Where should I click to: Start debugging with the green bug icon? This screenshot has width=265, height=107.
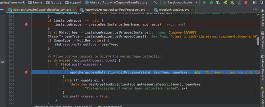tap(211, 2)
